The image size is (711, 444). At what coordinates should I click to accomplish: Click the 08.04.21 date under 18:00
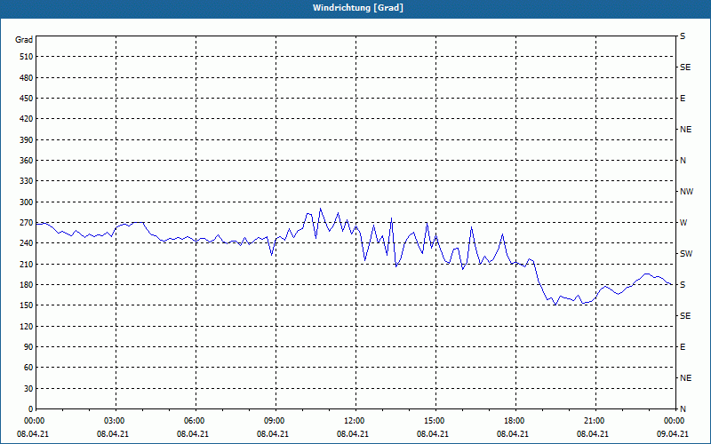pos(513,434)
